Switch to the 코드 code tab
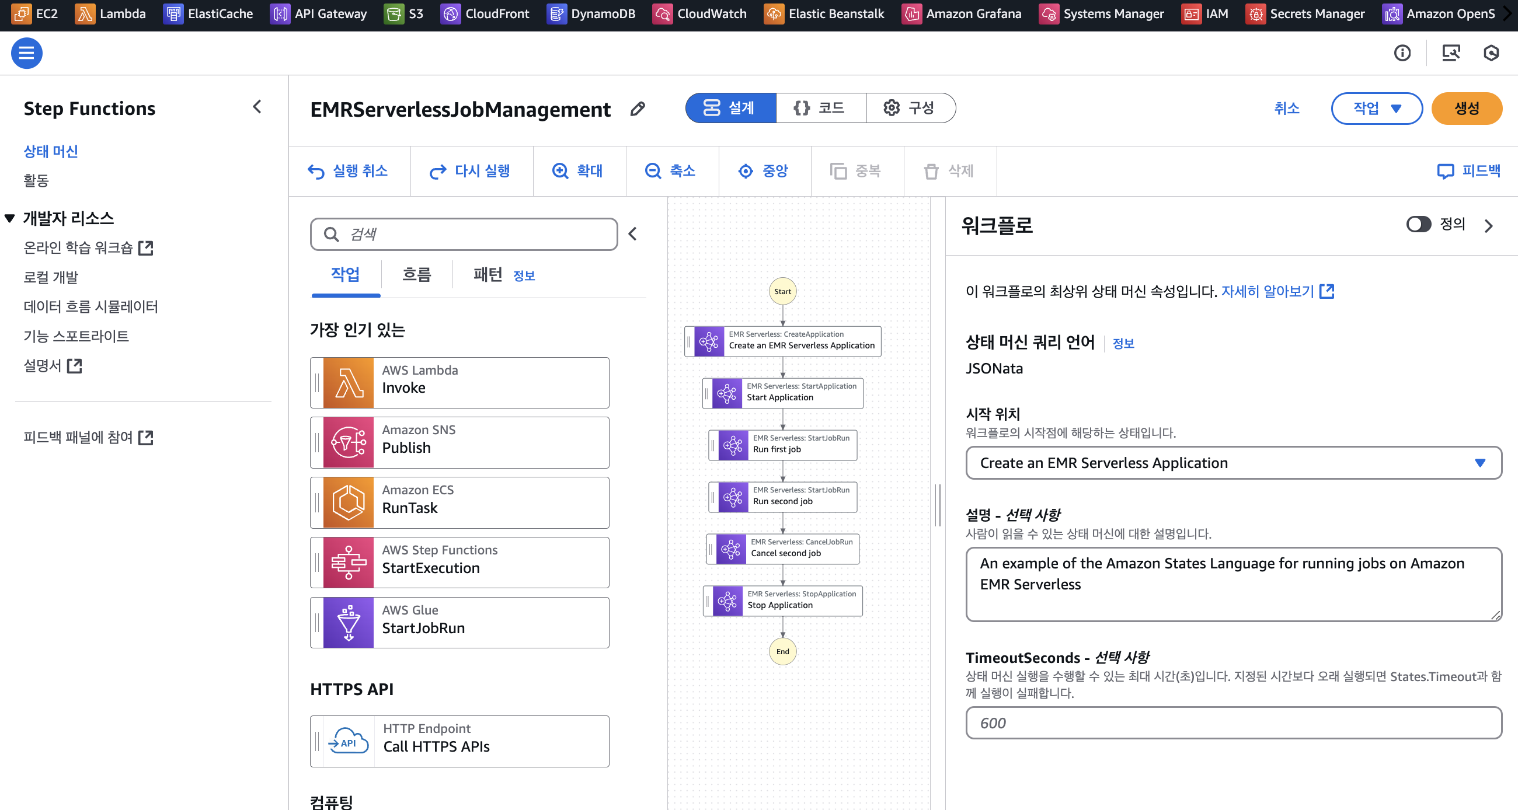The width and height of the screenshot is (1518, 810). pos(820,108)
